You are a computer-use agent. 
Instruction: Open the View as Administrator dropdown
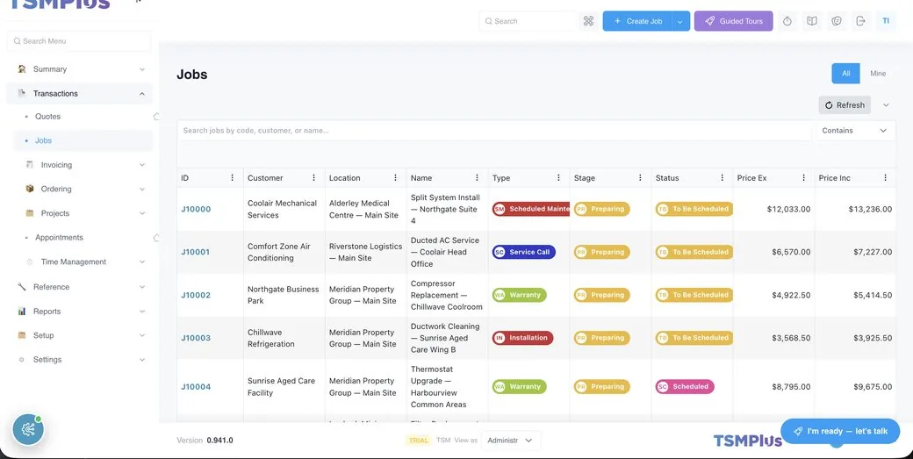pyautogui.click(x=511, y=441)
